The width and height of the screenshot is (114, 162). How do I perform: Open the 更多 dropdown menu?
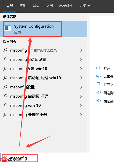pyautogui.click(x=85, y=6)
